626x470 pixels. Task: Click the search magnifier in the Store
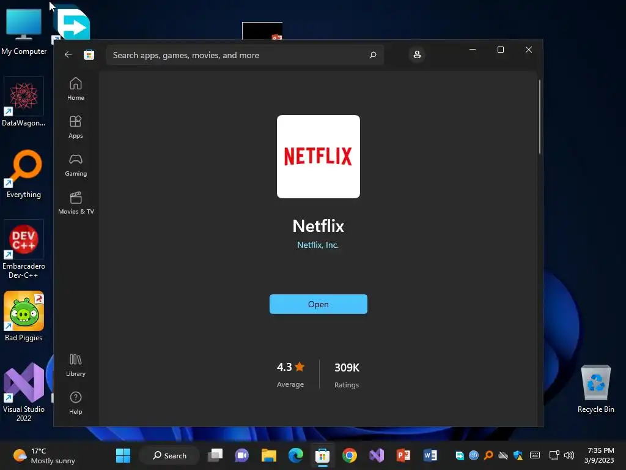coord(373,54)
